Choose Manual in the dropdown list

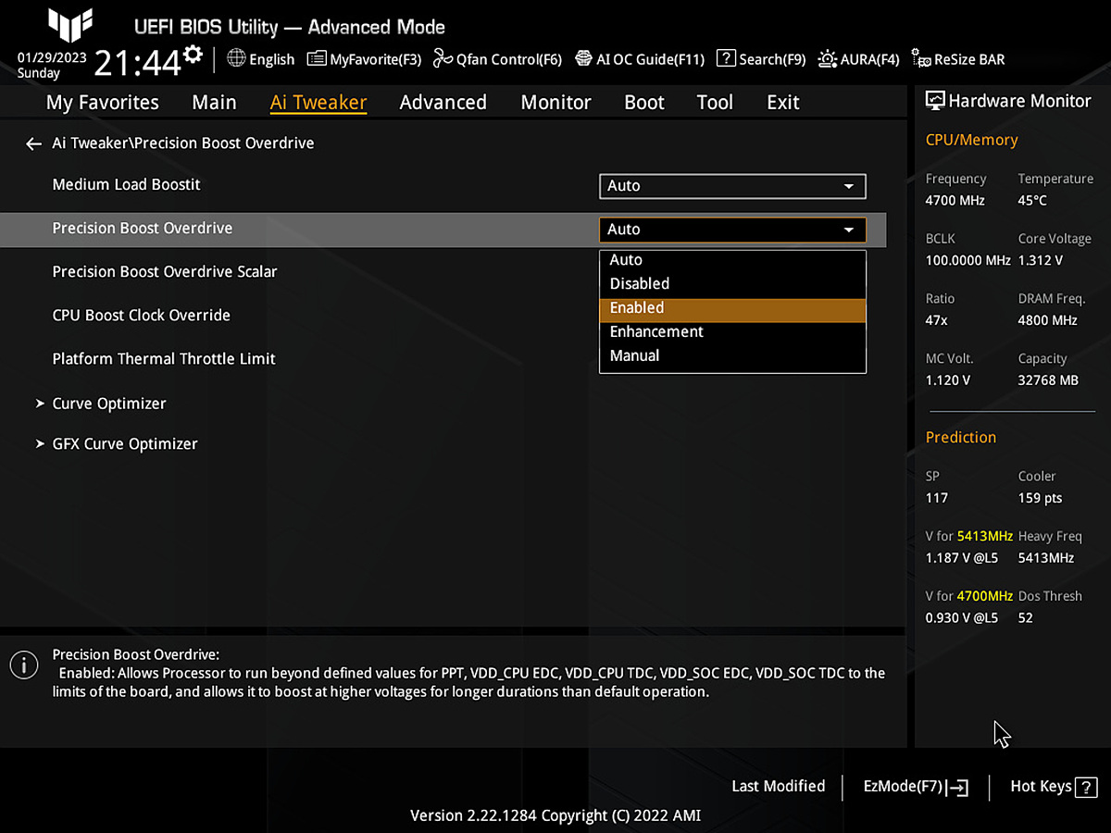(x=732, y=356)
